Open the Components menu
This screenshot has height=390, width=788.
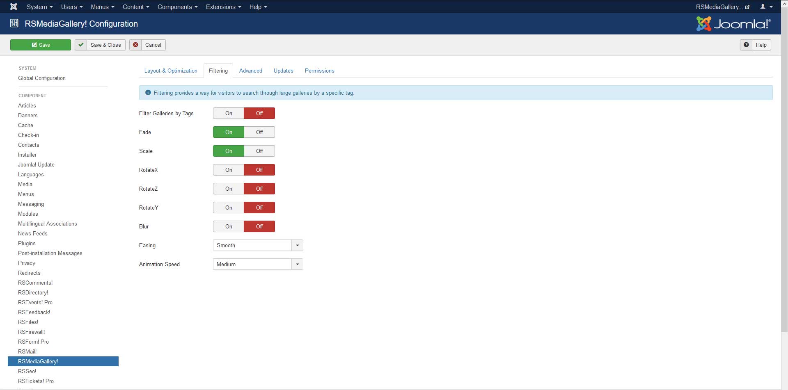pos(177,7)
